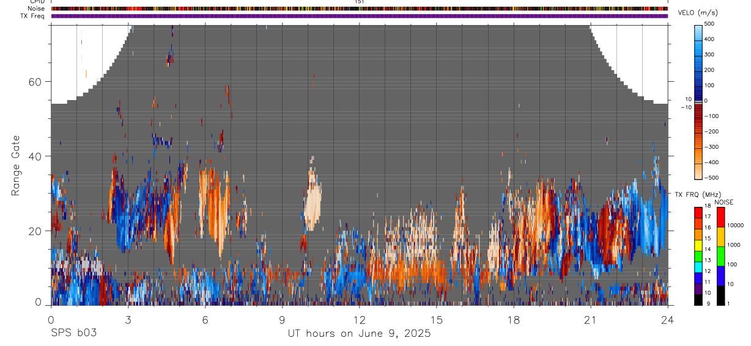The width and height of the screenshot is (751, 346).
Task: Click the "VELO (m/s)" colorbar title
Action: point(699,13)
